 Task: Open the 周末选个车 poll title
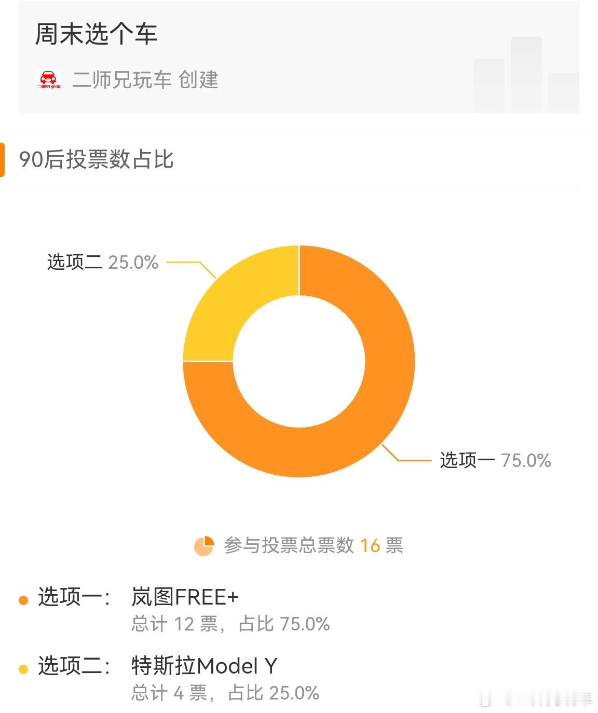96,34
